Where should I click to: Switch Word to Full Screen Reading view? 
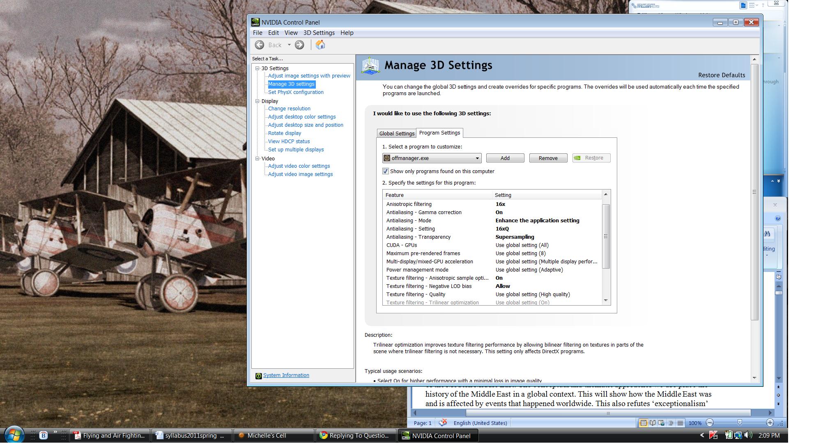(653, 423)
